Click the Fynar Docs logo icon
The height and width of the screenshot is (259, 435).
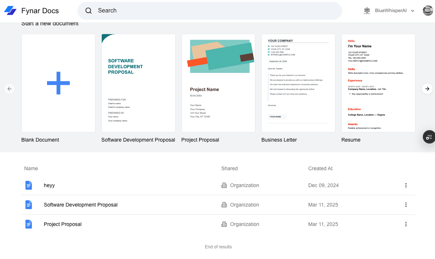[10, 11]
